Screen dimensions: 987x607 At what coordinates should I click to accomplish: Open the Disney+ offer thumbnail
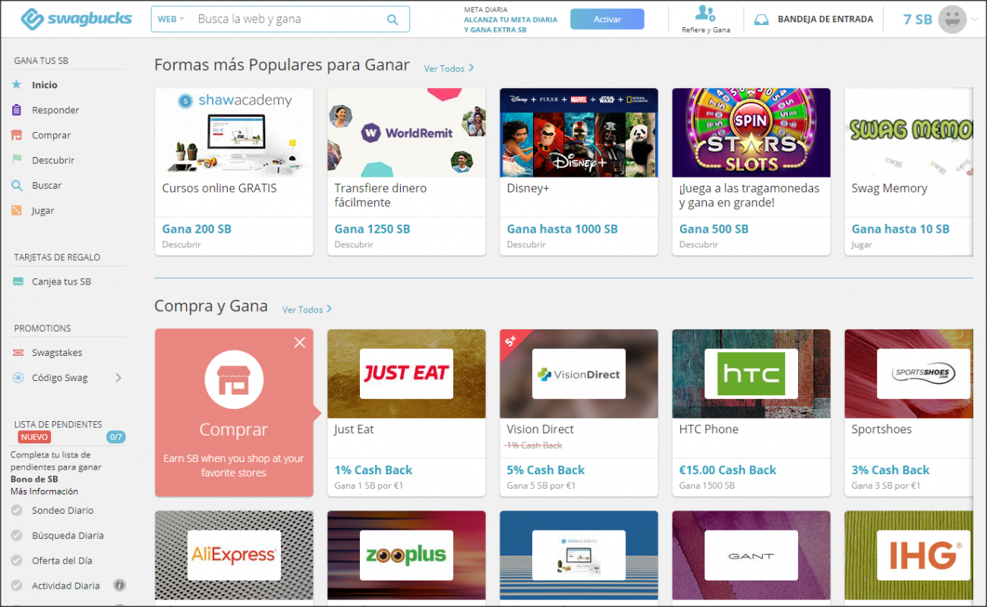[x=579, y=133]
